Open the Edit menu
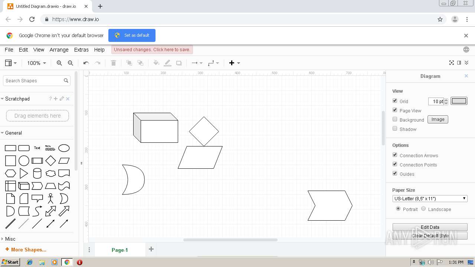 [x=23, y=50]
